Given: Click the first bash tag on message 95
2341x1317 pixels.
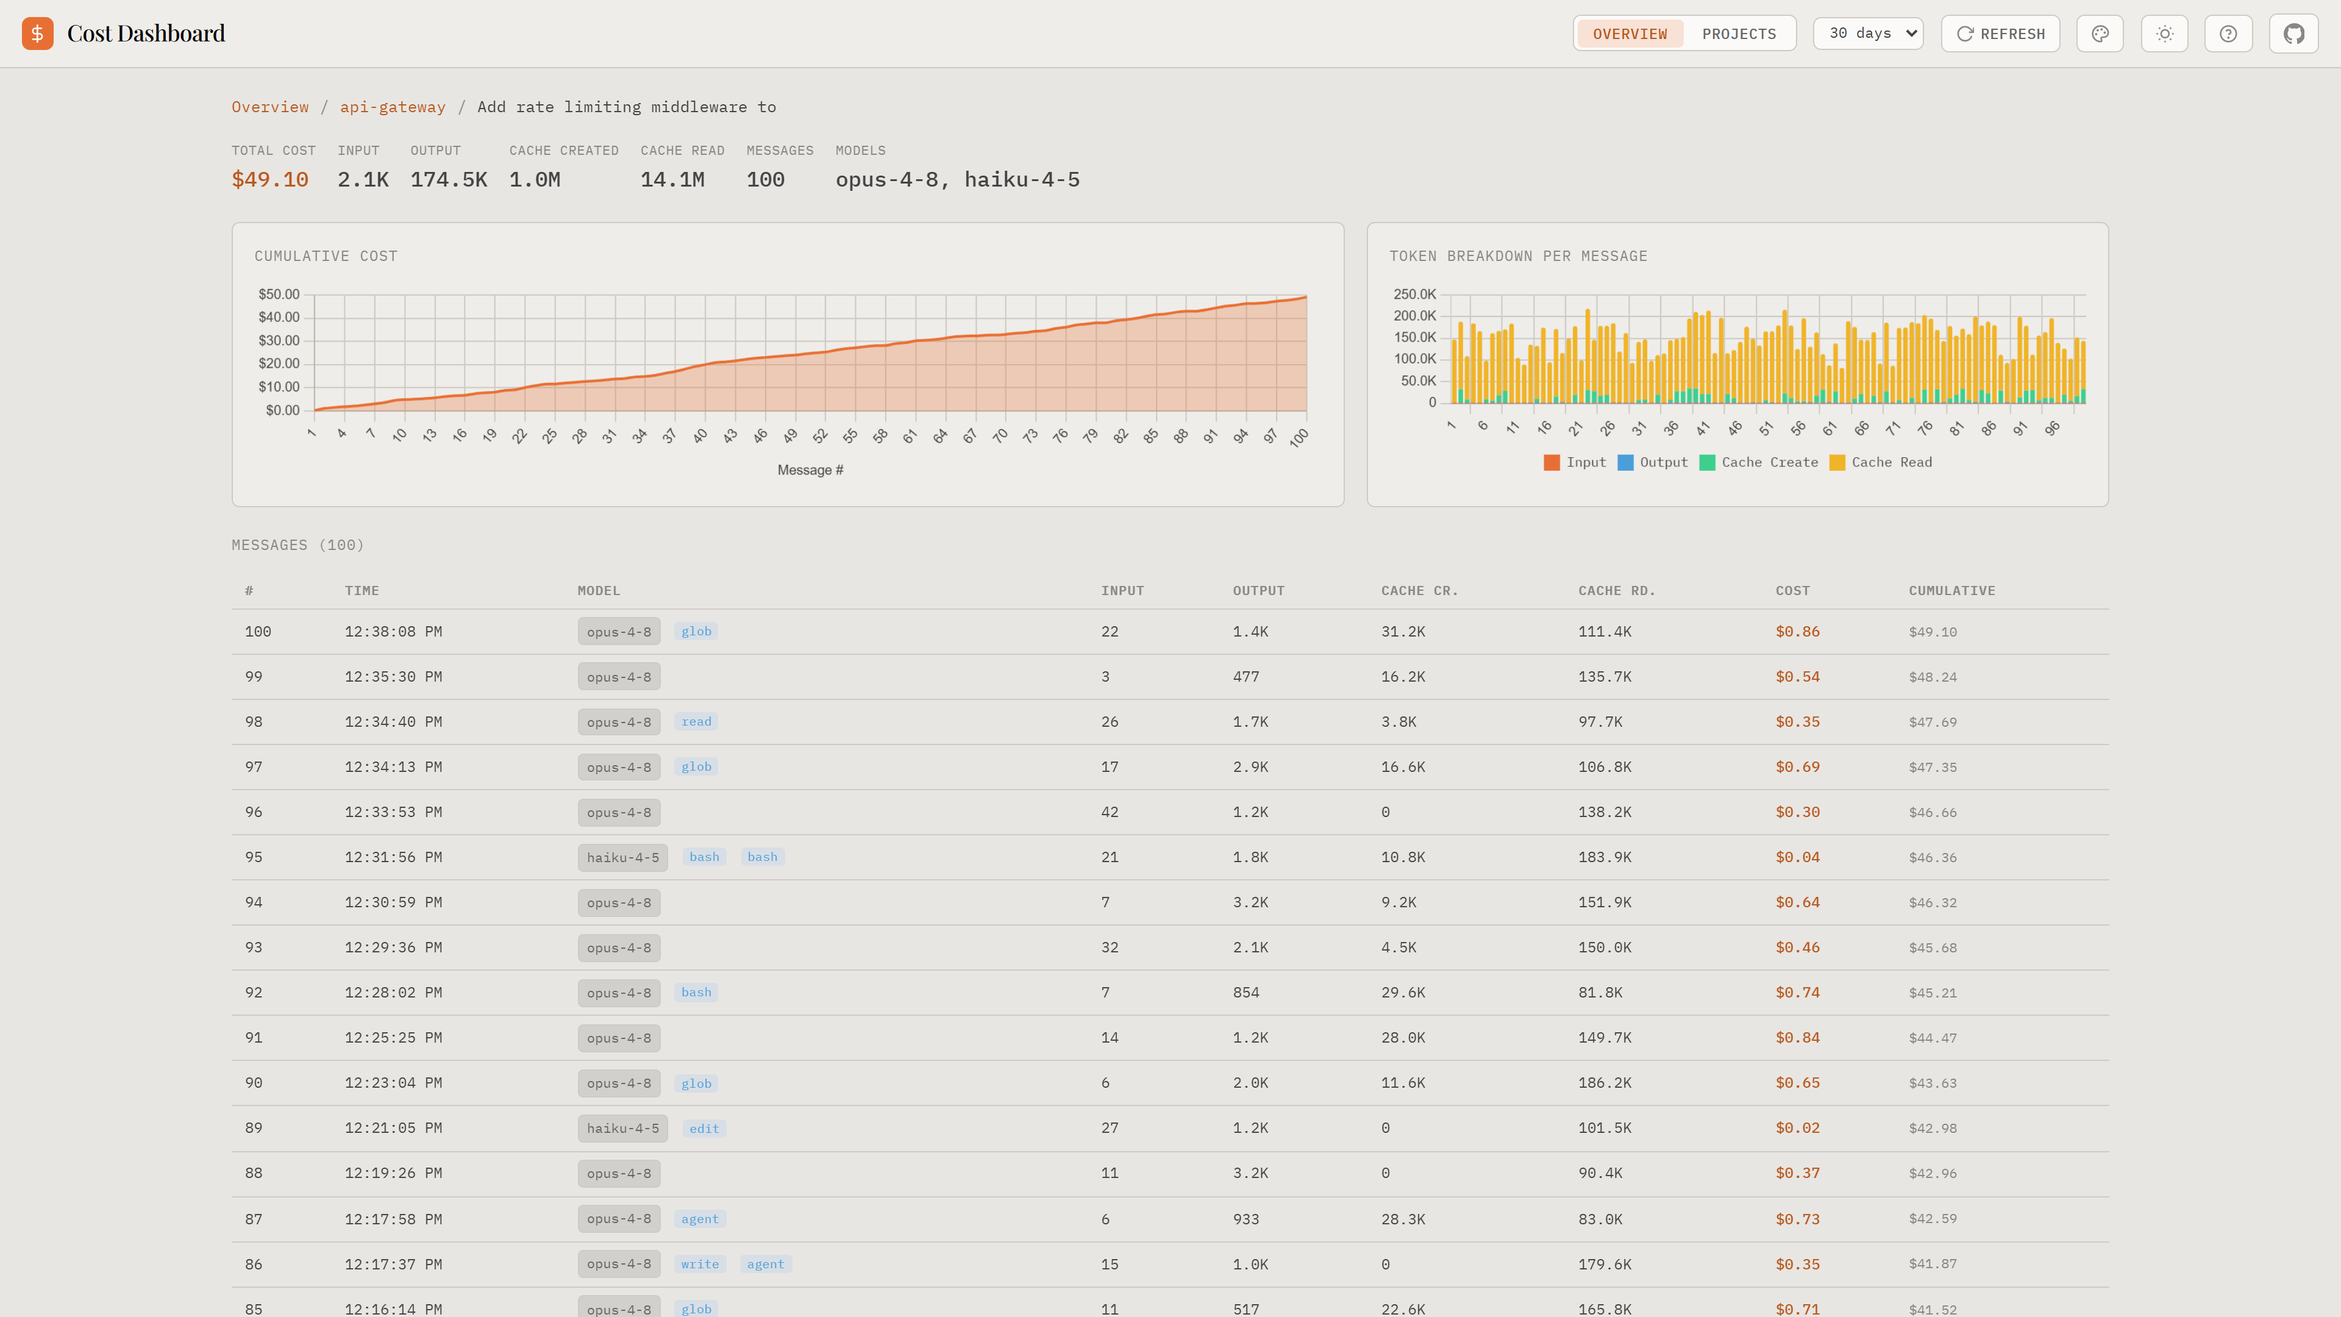Looking at the screenshot, I should [x=704, y=857].
